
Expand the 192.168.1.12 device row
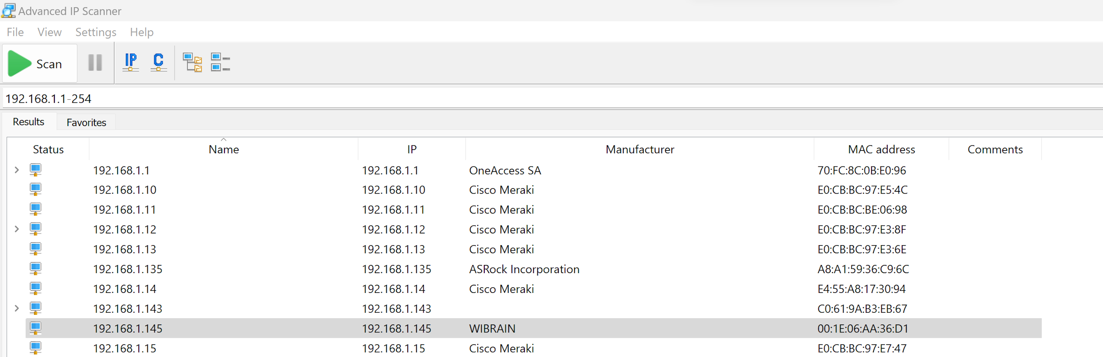click(17, 229)
